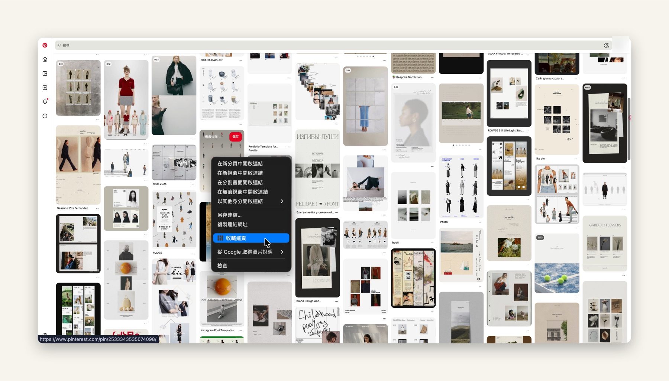Click 收藏這頁 in the context menu
The width and height of the screenshot is (669, 381).
click(x=251, y=238)
